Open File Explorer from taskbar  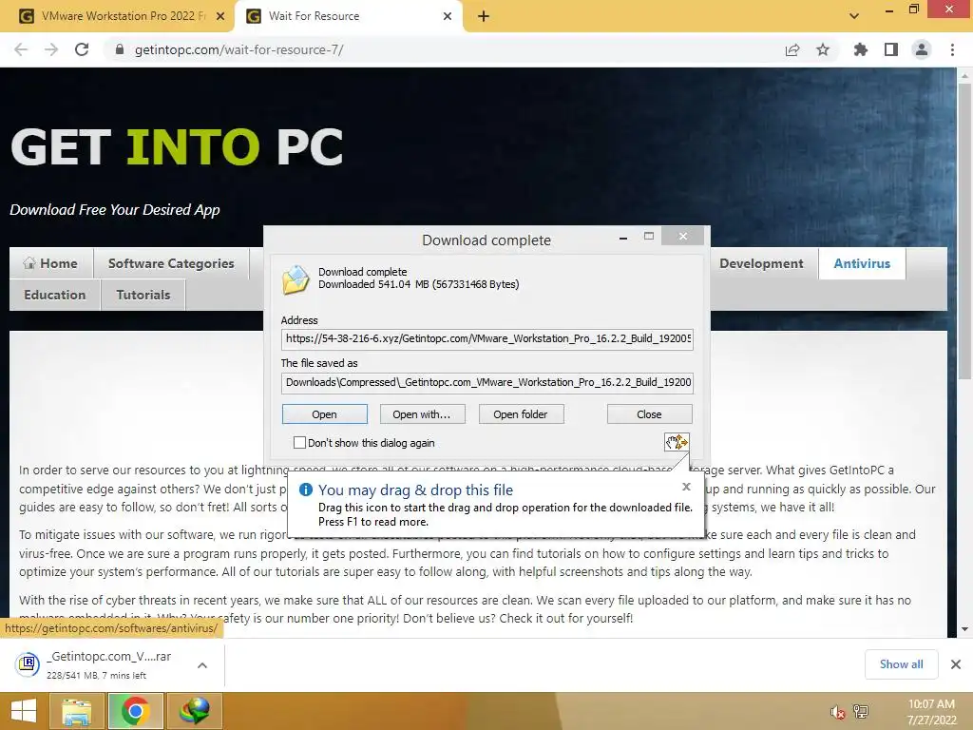click(x=76, y=711)
